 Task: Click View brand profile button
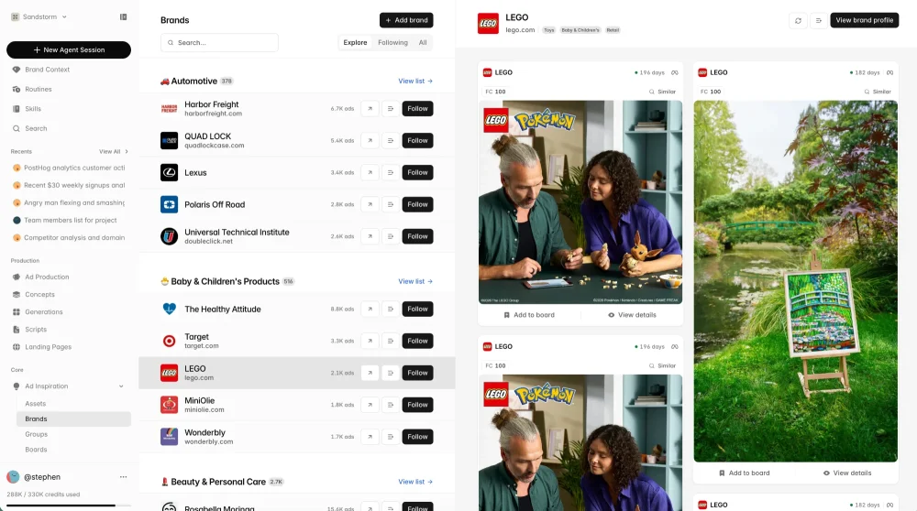[x=865, y=20]
